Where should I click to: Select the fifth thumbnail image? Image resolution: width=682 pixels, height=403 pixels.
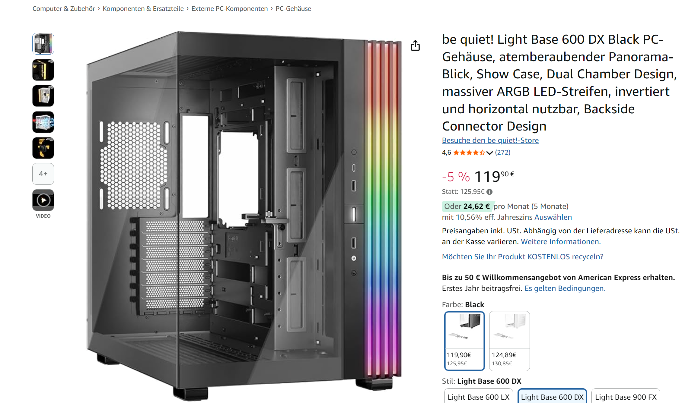pos(43,148)
